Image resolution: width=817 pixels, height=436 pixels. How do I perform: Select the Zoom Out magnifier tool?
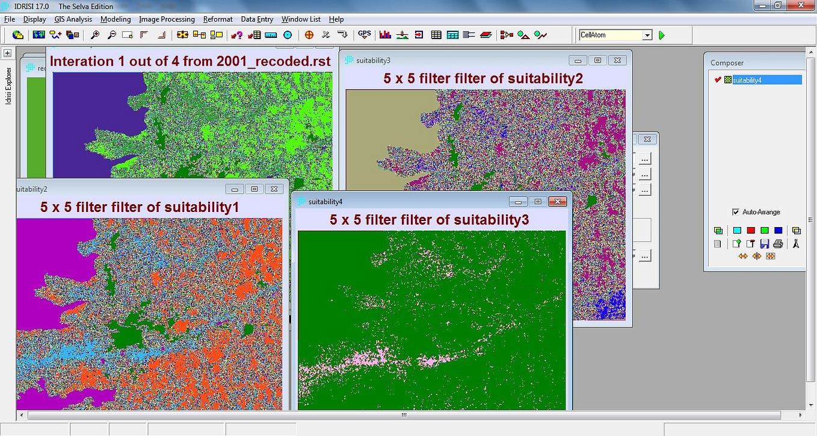[x=111, y=35]
